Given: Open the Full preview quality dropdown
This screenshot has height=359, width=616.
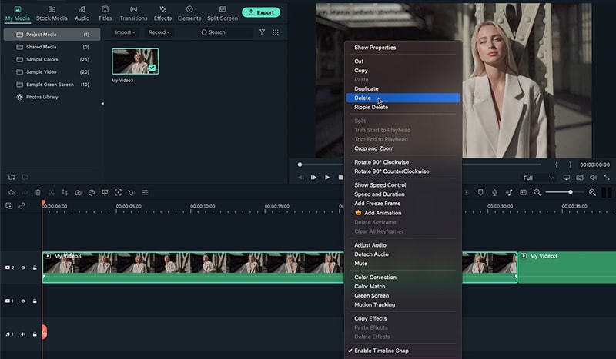Looking at the screenshot, I should pos(538,178).
